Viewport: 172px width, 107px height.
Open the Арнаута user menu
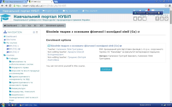coord(158,11)
